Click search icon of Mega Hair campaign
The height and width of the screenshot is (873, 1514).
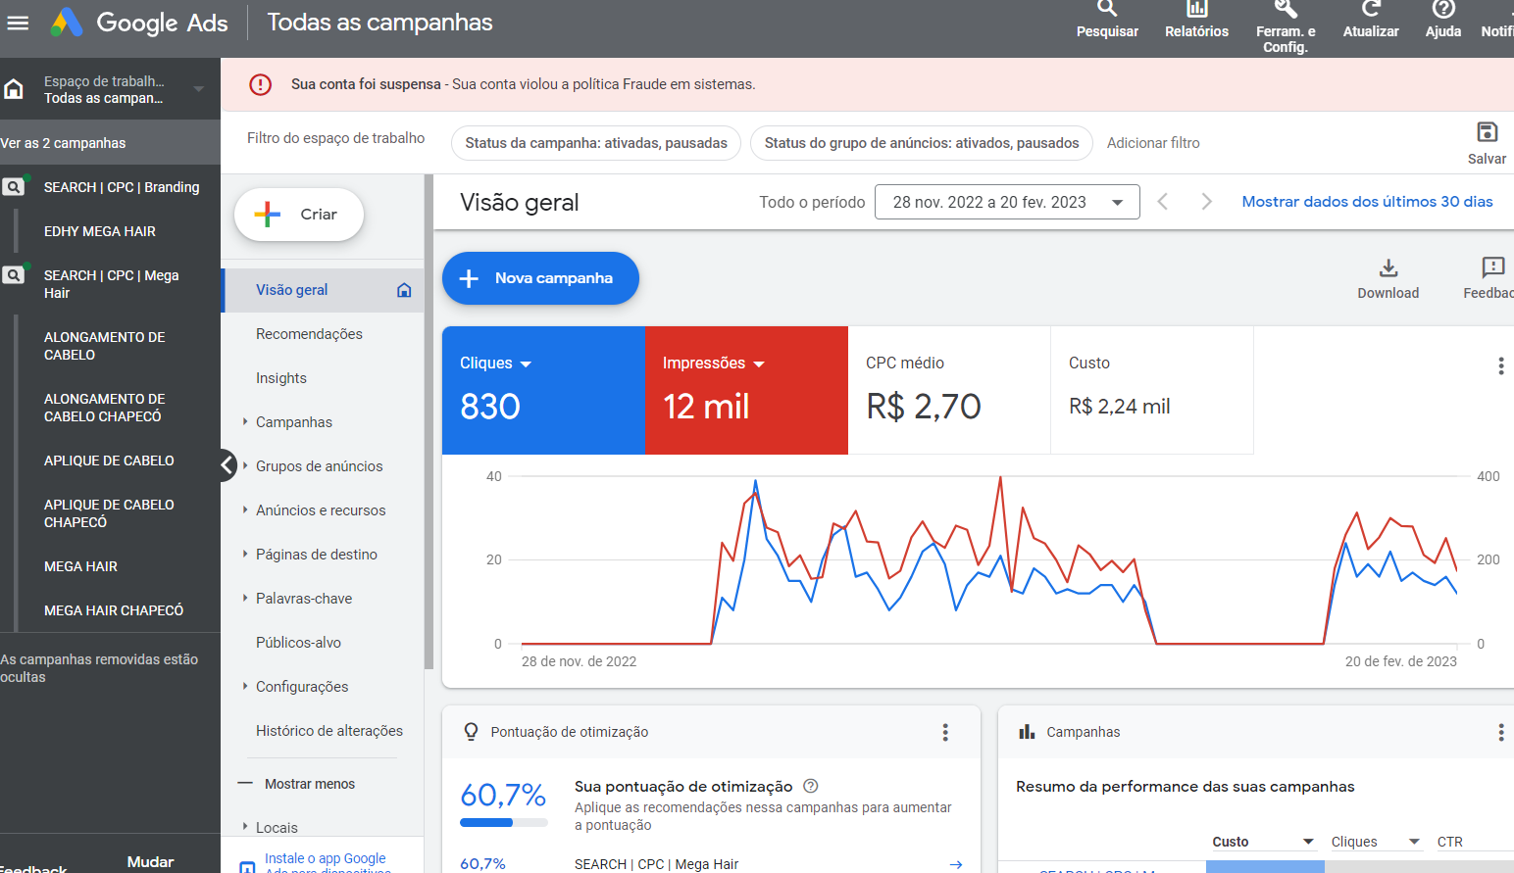tap(13, 275)
